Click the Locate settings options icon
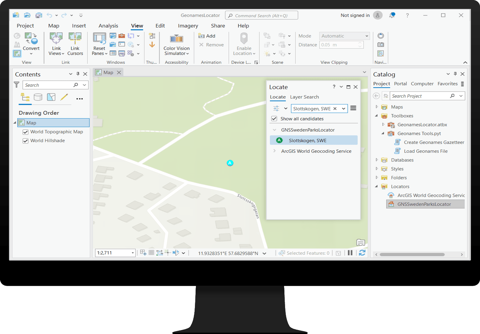Viewport: 480px width, 334px height. pos(276,108)
